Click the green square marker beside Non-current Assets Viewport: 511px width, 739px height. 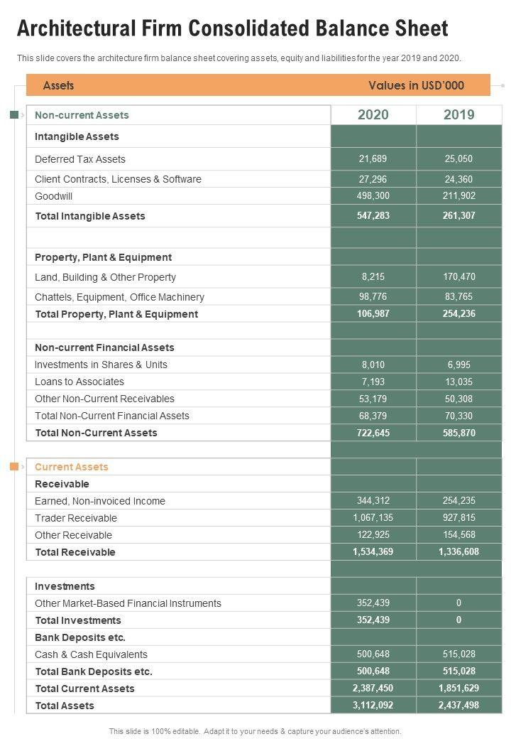pos(14,115)
